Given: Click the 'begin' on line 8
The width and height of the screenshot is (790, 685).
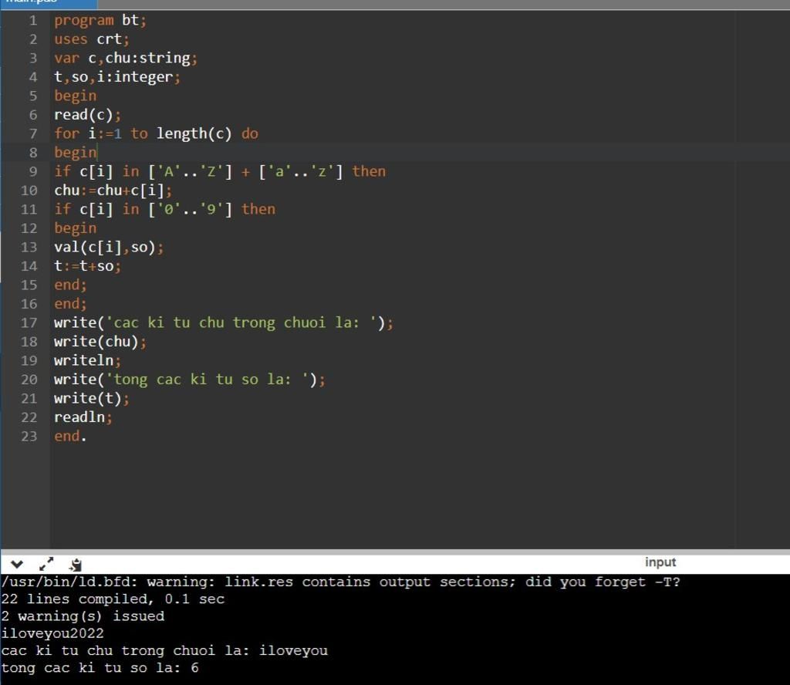Looking at the screenshot, I should (75, 153).
